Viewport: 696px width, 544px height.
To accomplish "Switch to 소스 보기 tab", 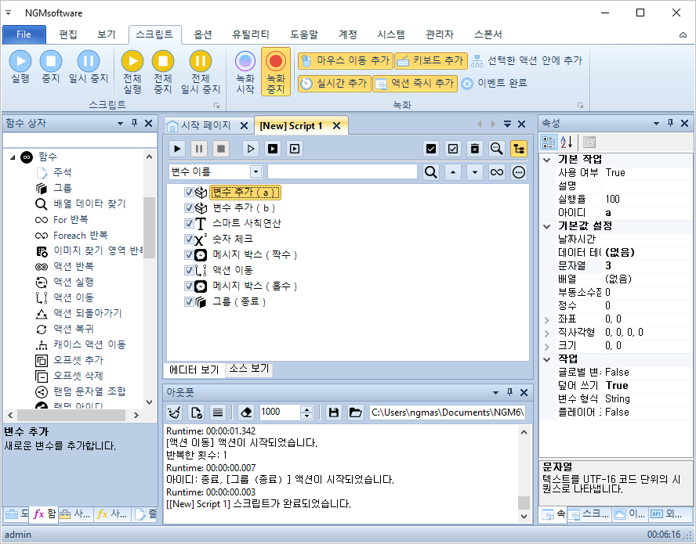I will click(249, 369).
